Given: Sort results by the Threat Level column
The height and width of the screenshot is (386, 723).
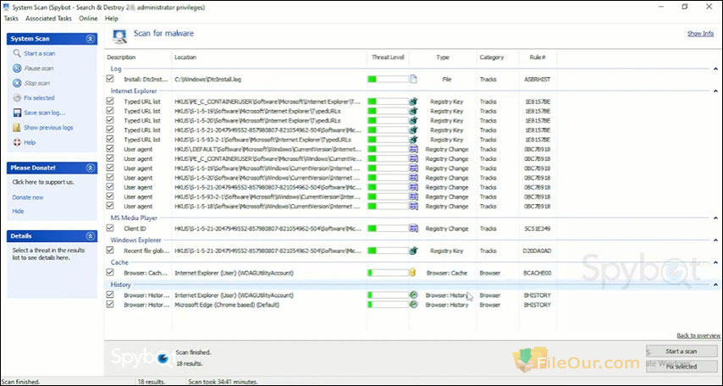Looking at the screenshot, I should pos(388,58).
